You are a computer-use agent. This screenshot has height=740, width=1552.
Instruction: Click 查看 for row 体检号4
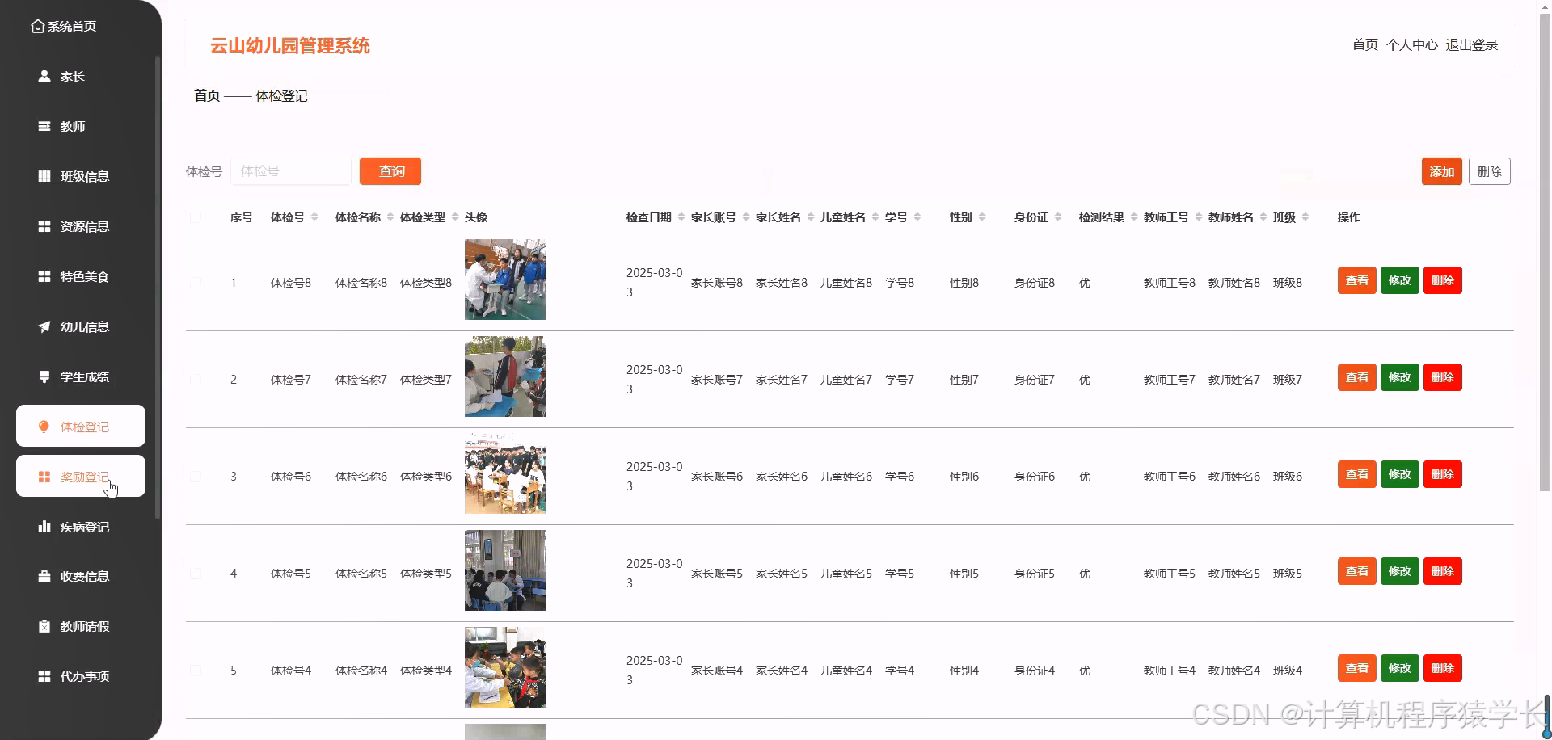(x=1357, y=669)
